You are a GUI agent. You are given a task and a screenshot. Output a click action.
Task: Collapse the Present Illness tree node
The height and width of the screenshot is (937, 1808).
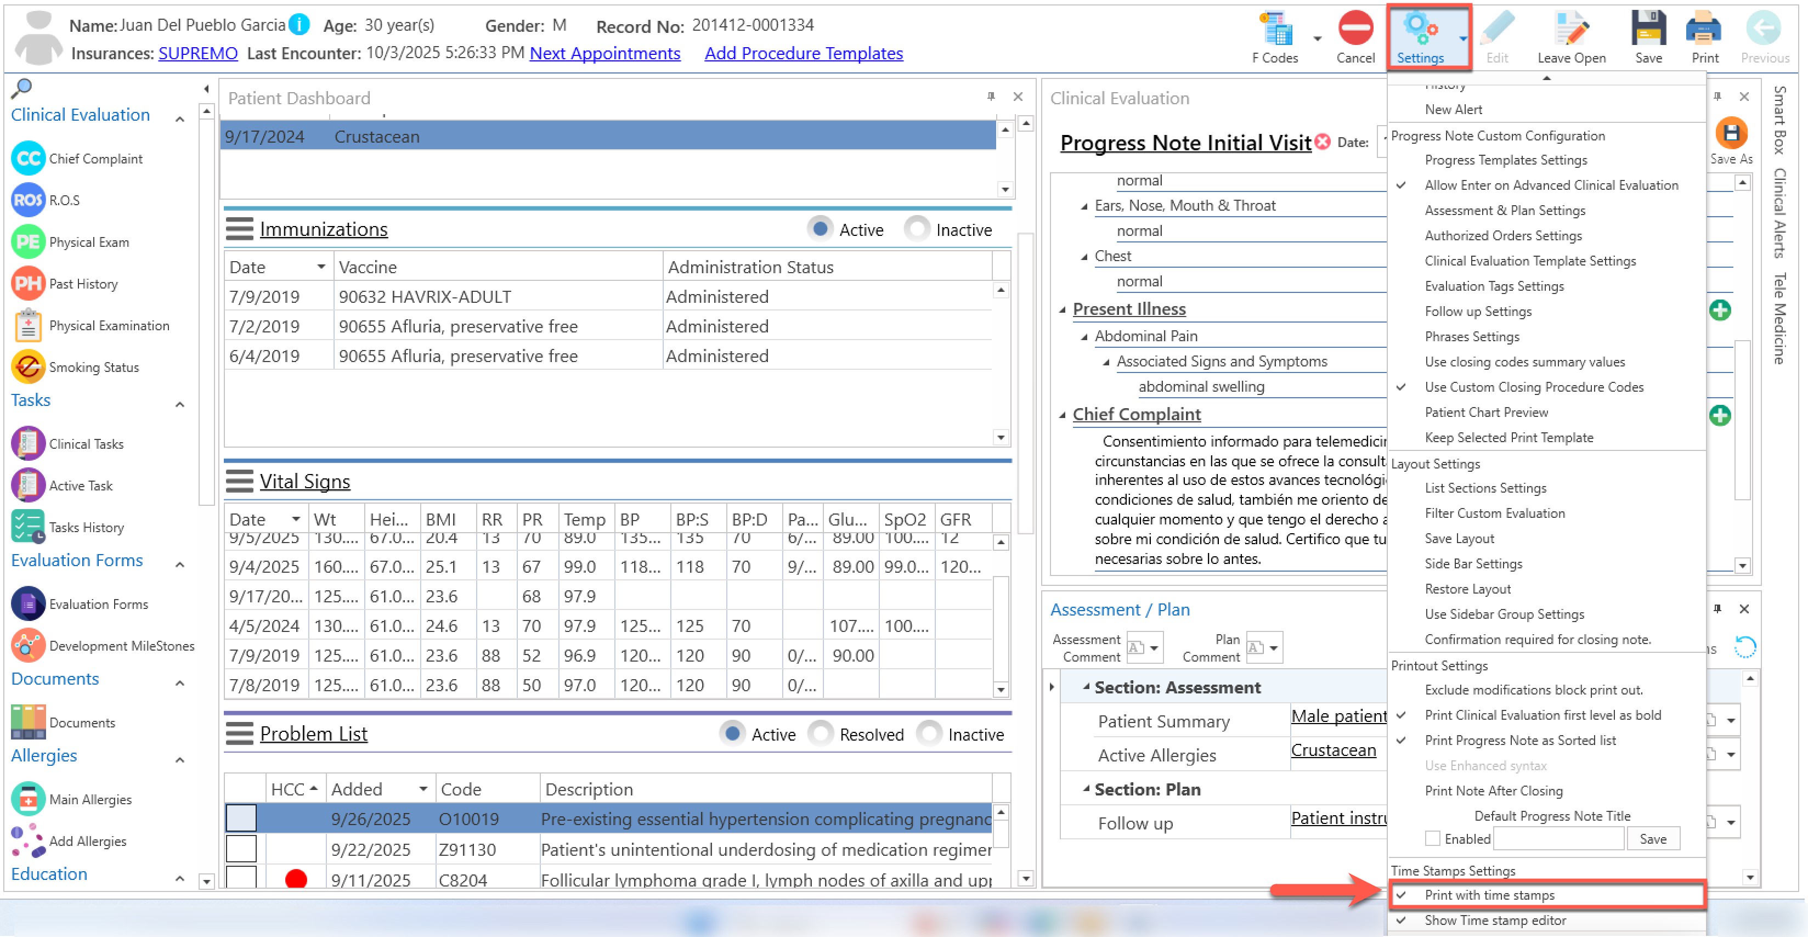pyautogui.click(x=1062, y=309)
